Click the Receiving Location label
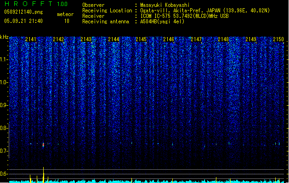Viewport: 289px width, 183px height. coord(107,11)
